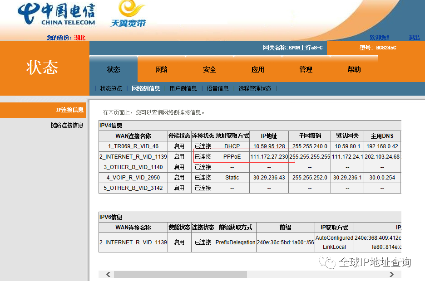This screenshot has height=281, width=425.
Task: Open the 网络 main tab
Action: click(x=162, y=69)
